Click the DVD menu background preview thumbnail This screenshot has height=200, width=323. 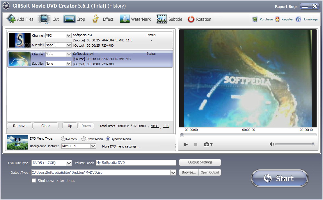(x=17, y=142)
